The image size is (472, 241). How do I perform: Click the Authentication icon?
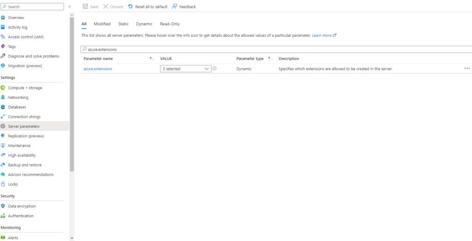coord(3,216)
